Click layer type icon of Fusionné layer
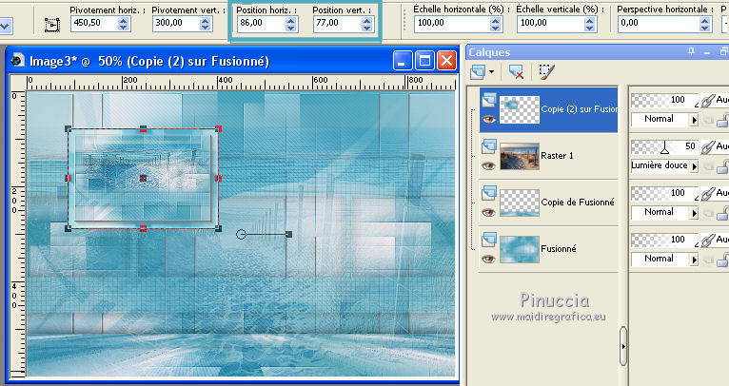Screen dimensions: 729x386 tap(488, 240)
